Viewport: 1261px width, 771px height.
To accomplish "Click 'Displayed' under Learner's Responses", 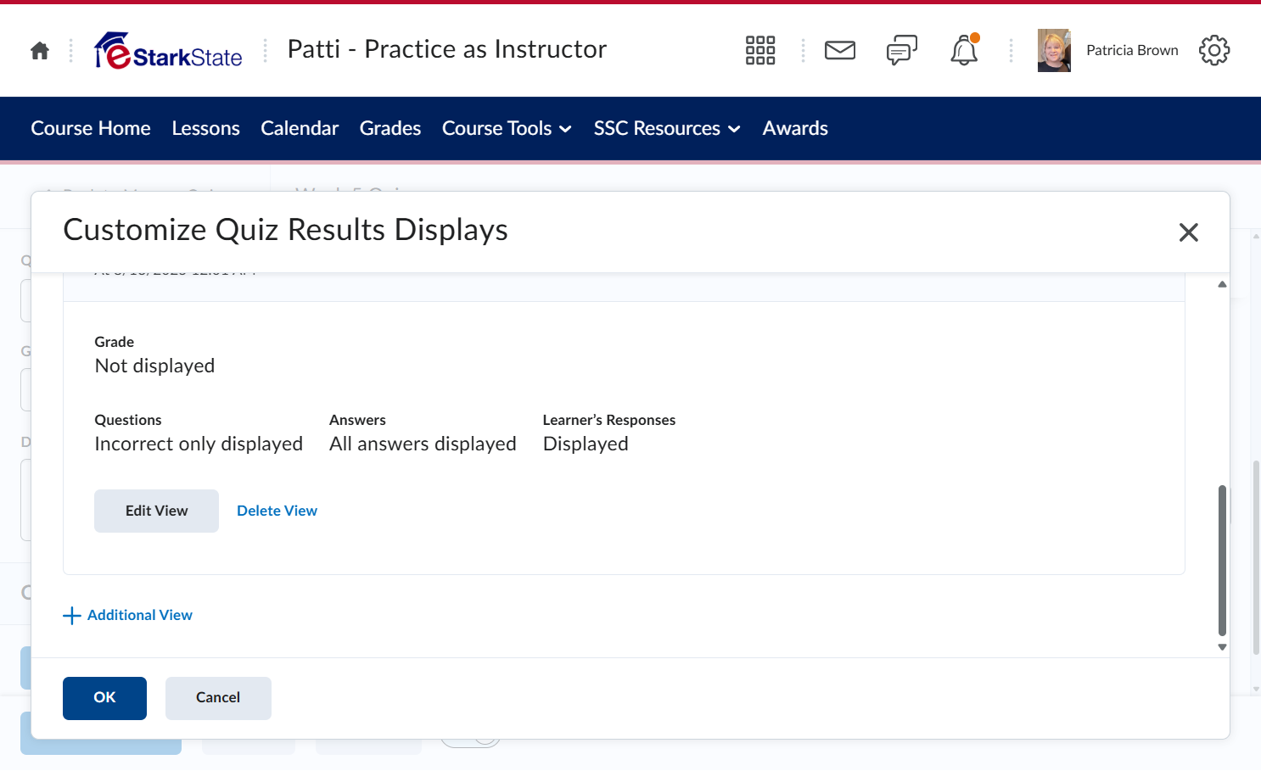I will (586, 444).
